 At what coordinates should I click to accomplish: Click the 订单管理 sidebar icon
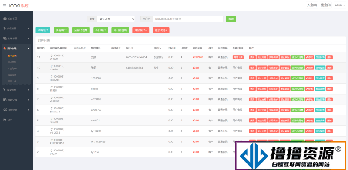pyautogui.click(x=5, y=38)
